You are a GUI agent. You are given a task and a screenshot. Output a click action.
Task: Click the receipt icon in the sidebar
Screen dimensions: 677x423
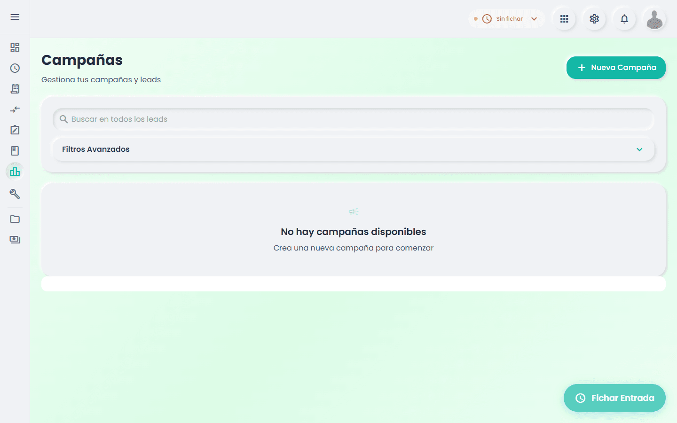[x=15, y=89]
